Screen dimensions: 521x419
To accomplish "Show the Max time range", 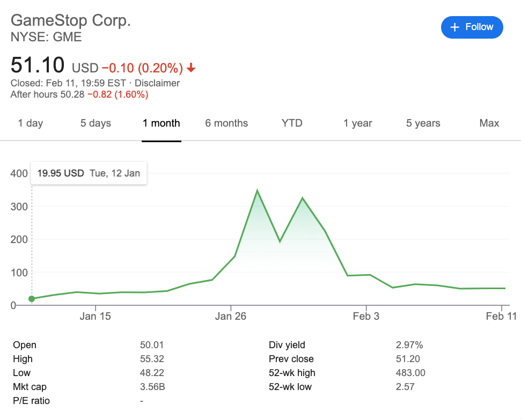I will click(x=489, y=123).
